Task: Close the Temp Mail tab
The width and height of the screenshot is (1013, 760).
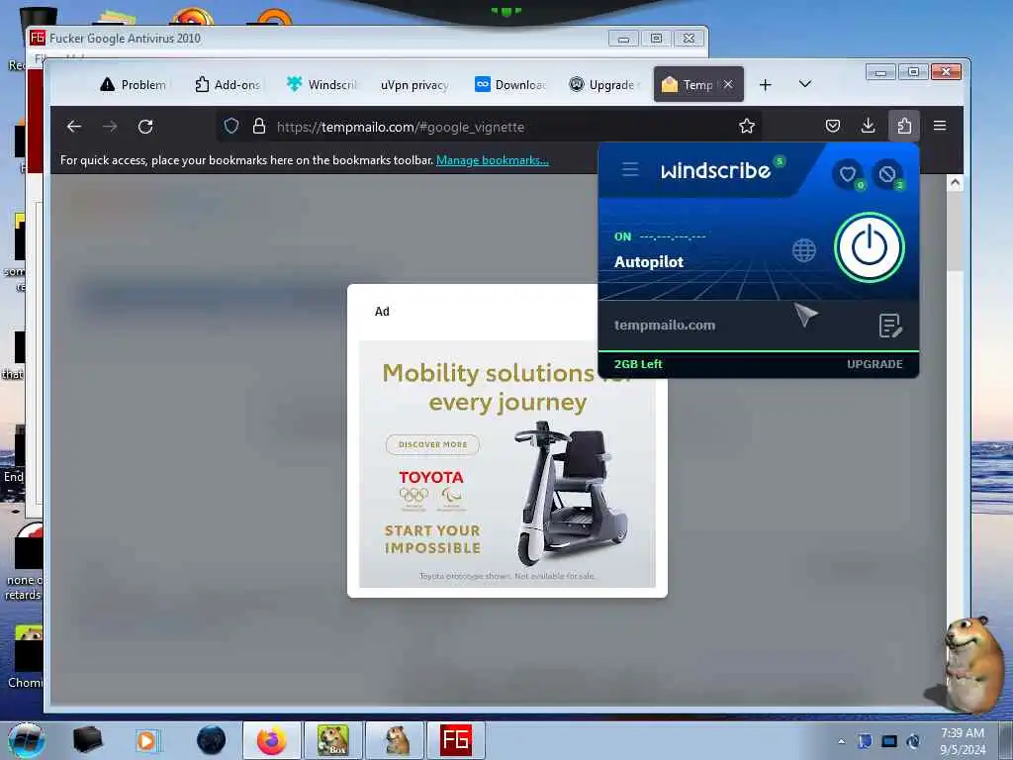Action: [728, 84]
